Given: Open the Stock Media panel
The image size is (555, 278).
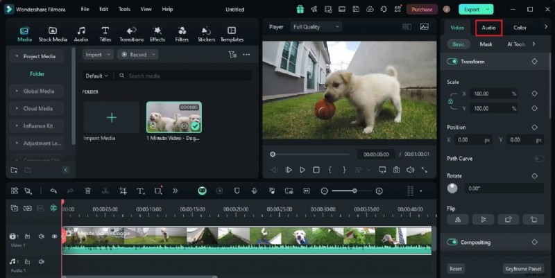Looking at the screenshot, I should [53, 34].
